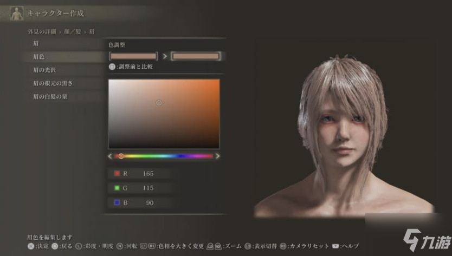The image size is (452, 256).
Task: Click the circle button icon for 戻る
Action: click(x=55, y=246)
